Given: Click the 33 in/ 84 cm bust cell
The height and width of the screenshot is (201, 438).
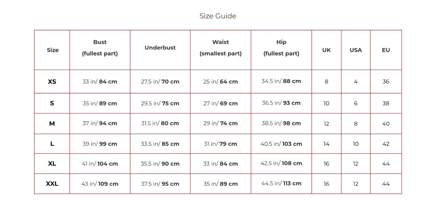Looking at the screenshot, I should pyautogui.click(x=100, y=82).
